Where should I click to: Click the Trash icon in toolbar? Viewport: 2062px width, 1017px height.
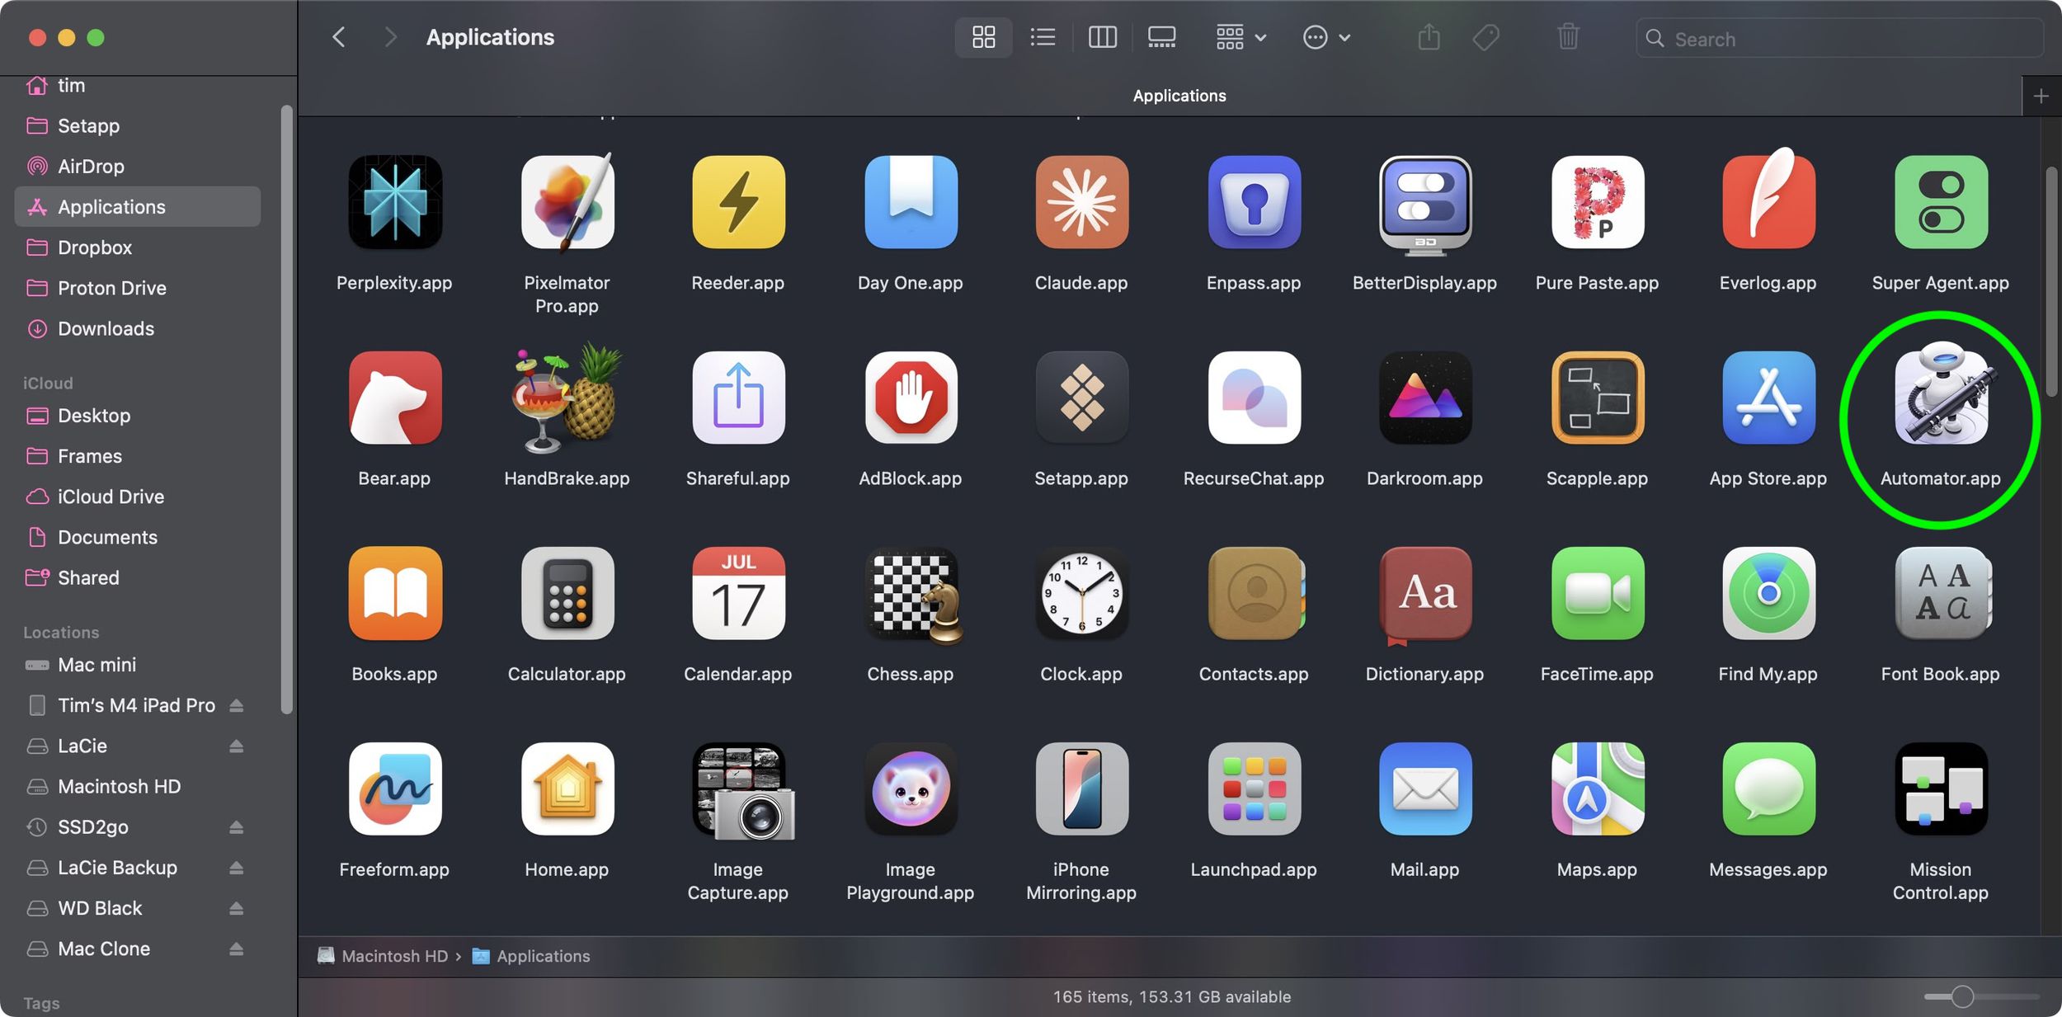pyautogui.click(x=1568, y=37)
